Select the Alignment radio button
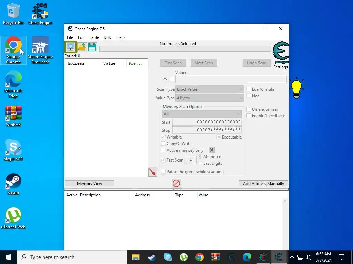The width and height of the screenshot is (353, 264). [x=200, y=157]
